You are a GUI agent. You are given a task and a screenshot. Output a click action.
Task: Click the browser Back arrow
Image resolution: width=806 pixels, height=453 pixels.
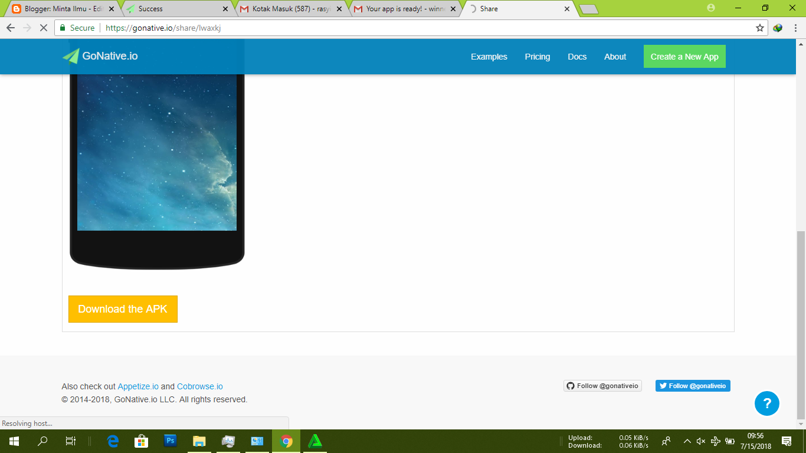10,28
